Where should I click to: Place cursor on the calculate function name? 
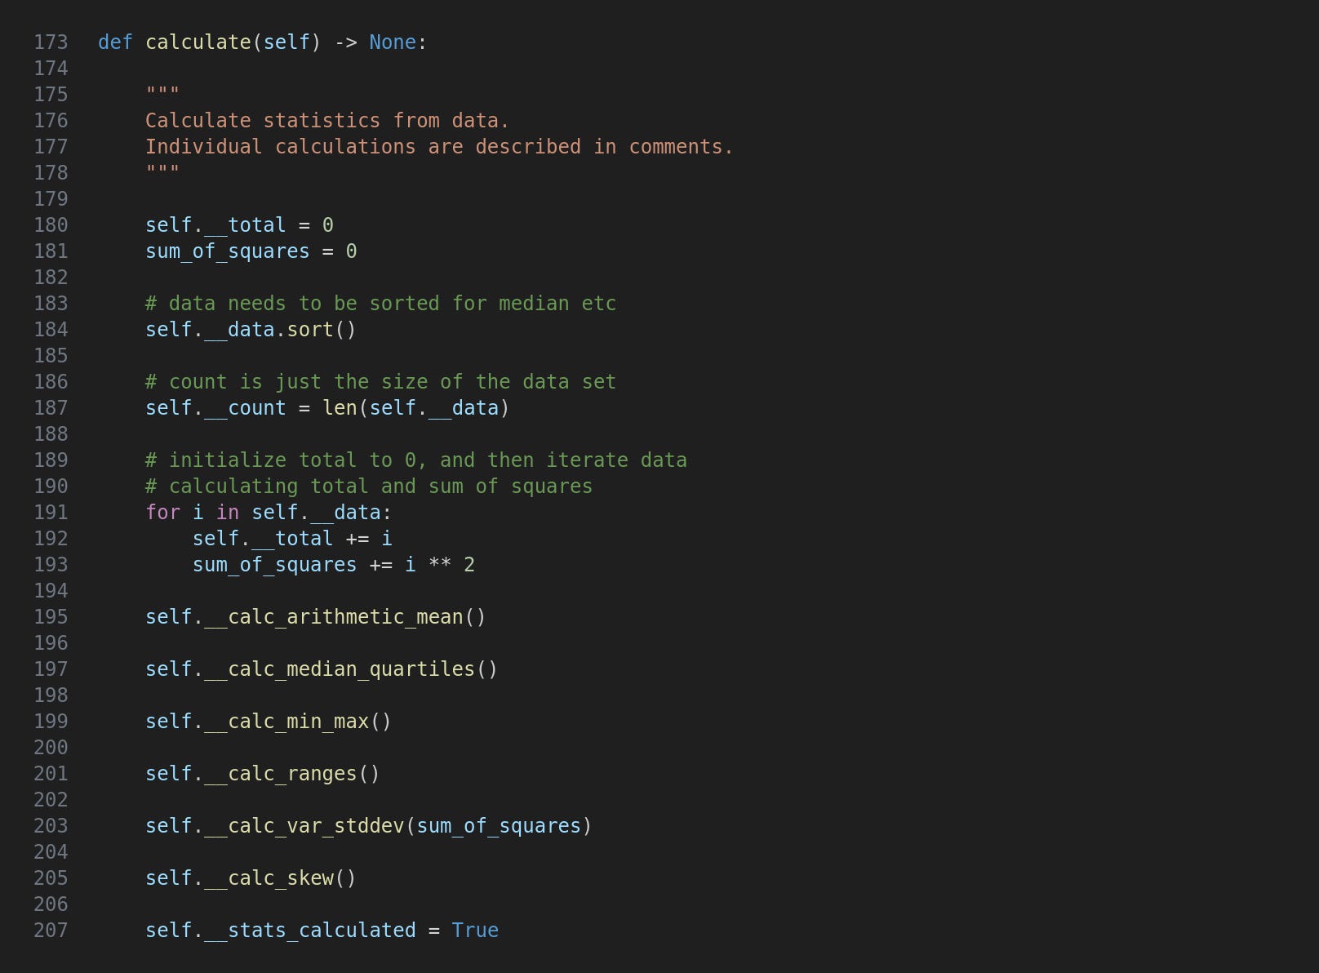coord(198,42)
